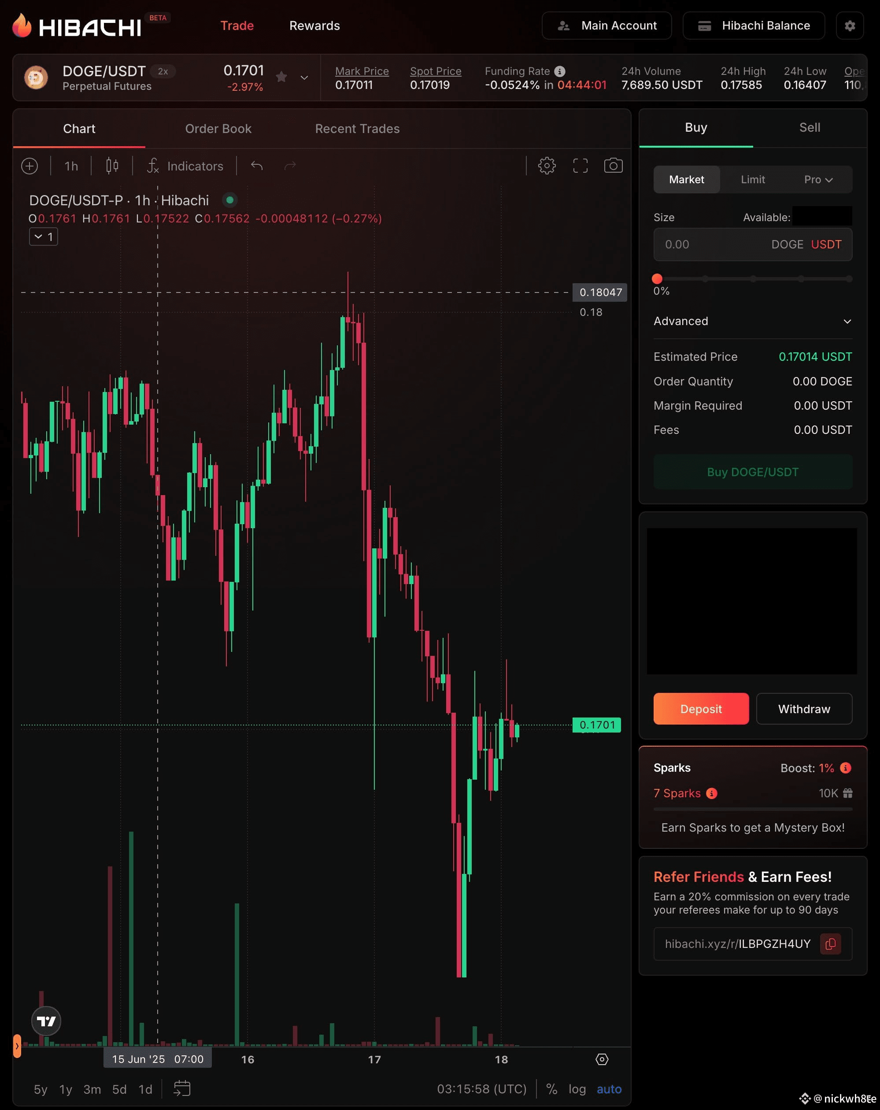Switch to the Recent Trades tab
This screenshot has height=1110, width=880.
click(x=357, y=129)
